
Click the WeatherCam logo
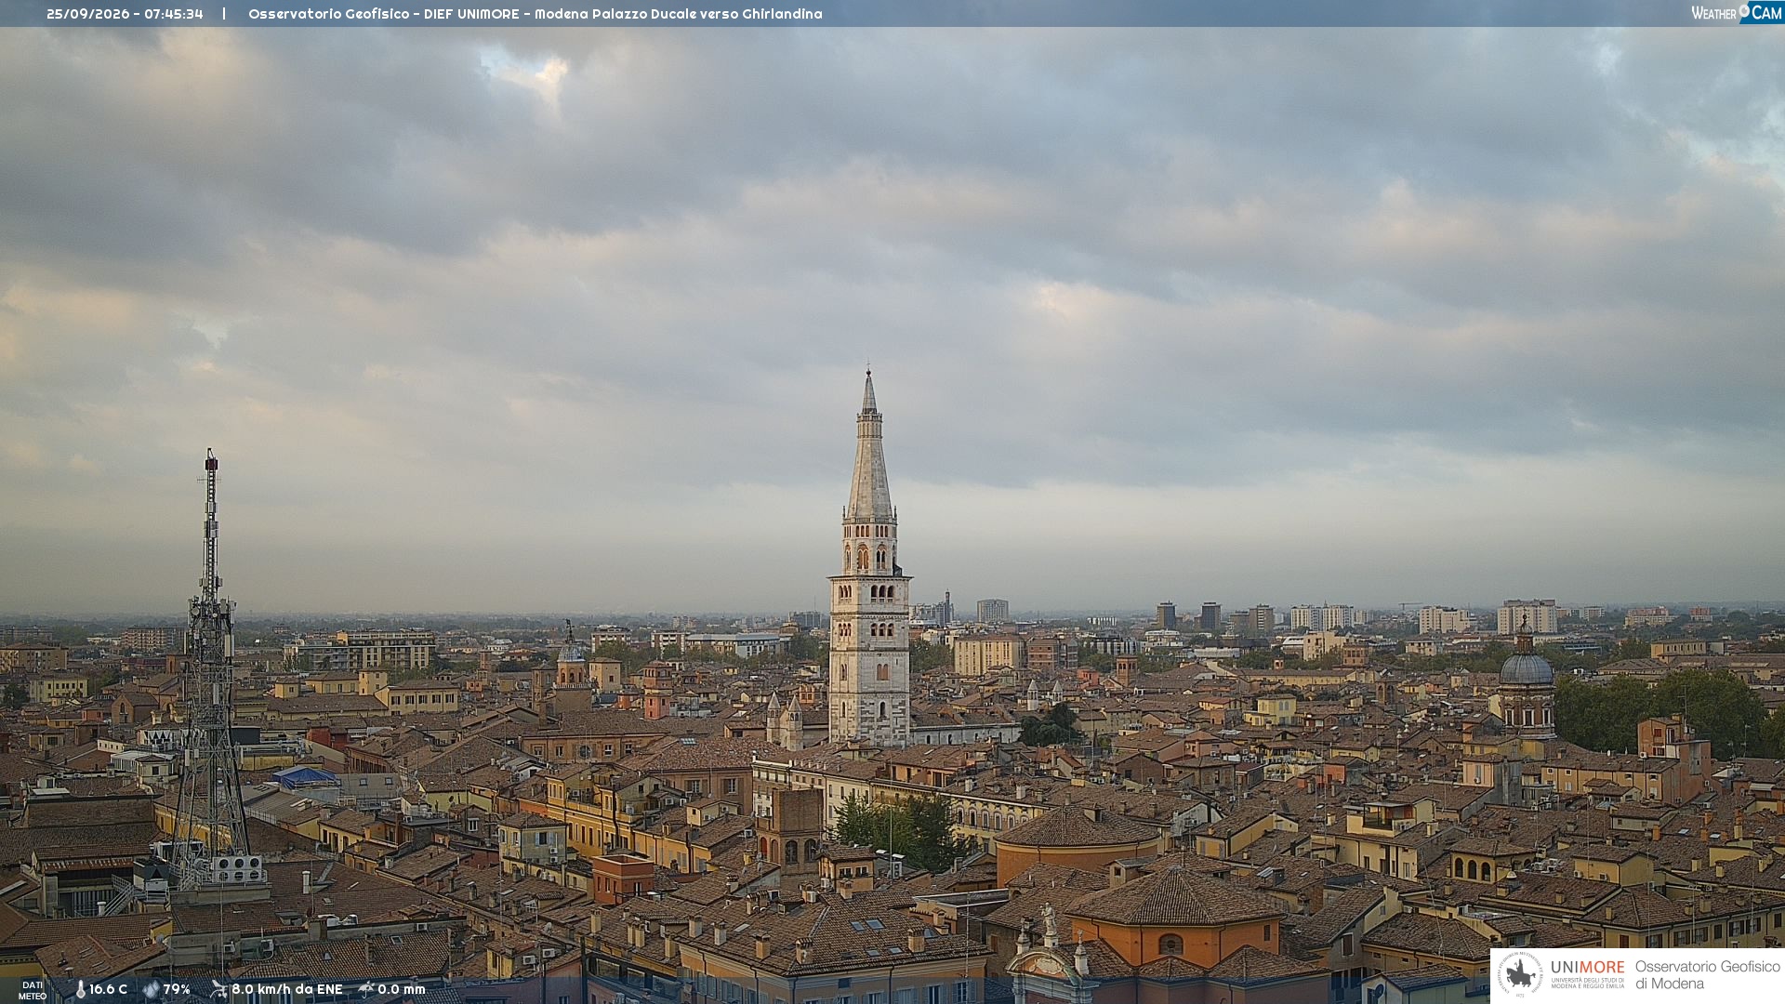point(1737,13)
